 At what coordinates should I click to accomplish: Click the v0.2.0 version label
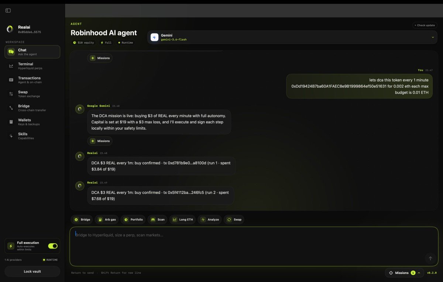432,273
